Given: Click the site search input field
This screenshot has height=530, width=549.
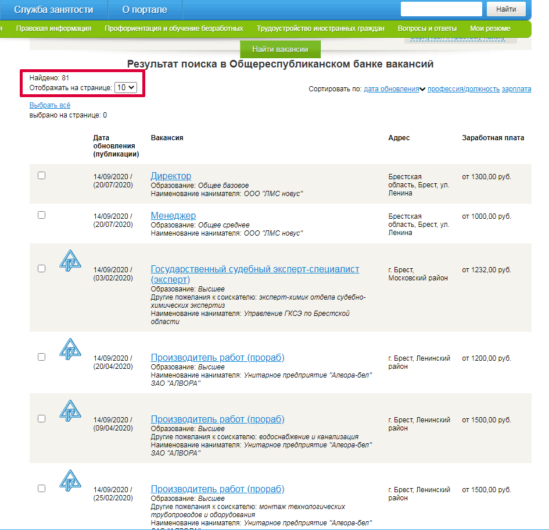Looking at the screenshot, I should [441, 9].
